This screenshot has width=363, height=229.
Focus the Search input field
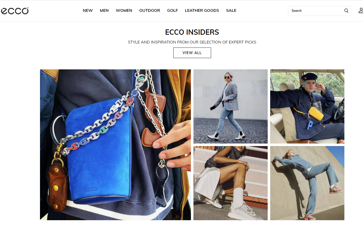316,11
